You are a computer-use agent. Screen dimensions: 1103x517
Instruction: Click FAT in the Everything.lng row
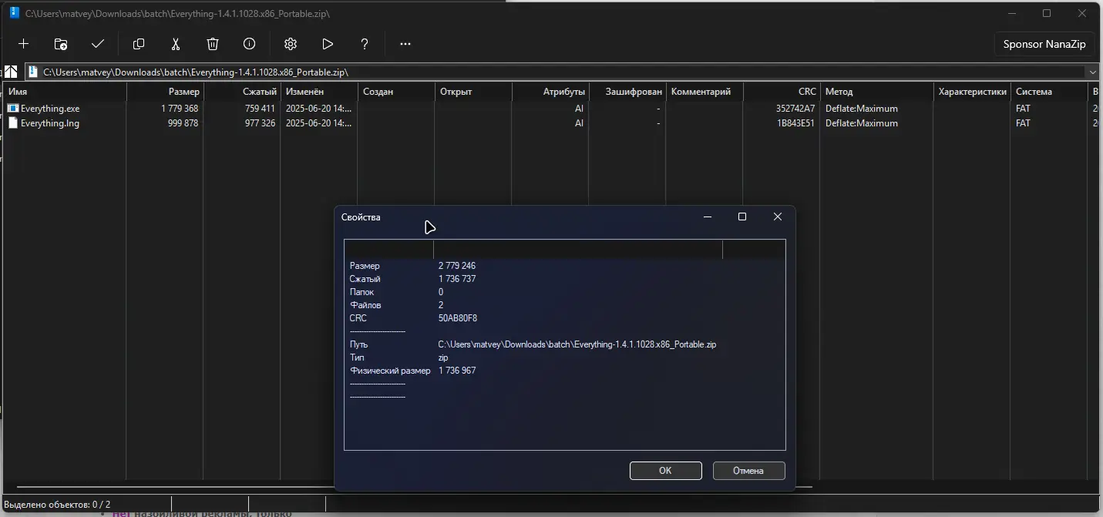coord(1023,123)
